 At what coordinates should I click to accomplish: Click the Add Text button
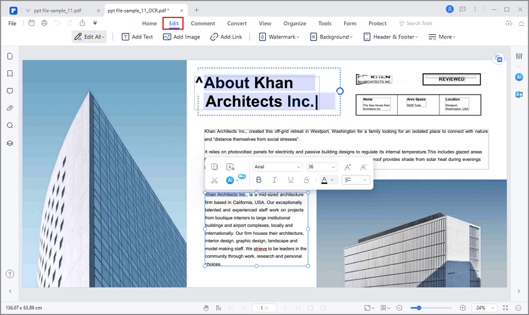138,37
